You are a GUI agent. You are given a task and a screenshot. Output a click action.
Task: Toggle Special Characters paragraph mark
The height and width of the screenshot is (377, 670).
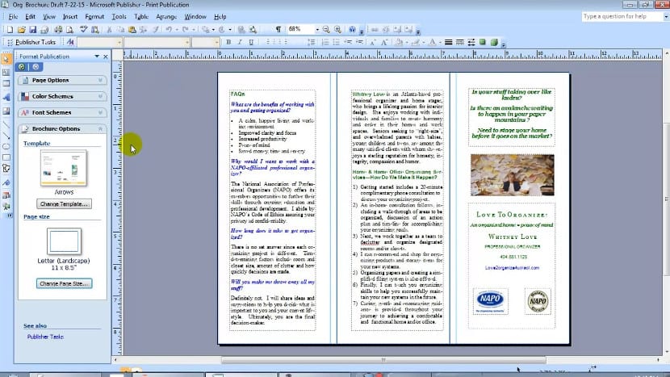(278, 30)
